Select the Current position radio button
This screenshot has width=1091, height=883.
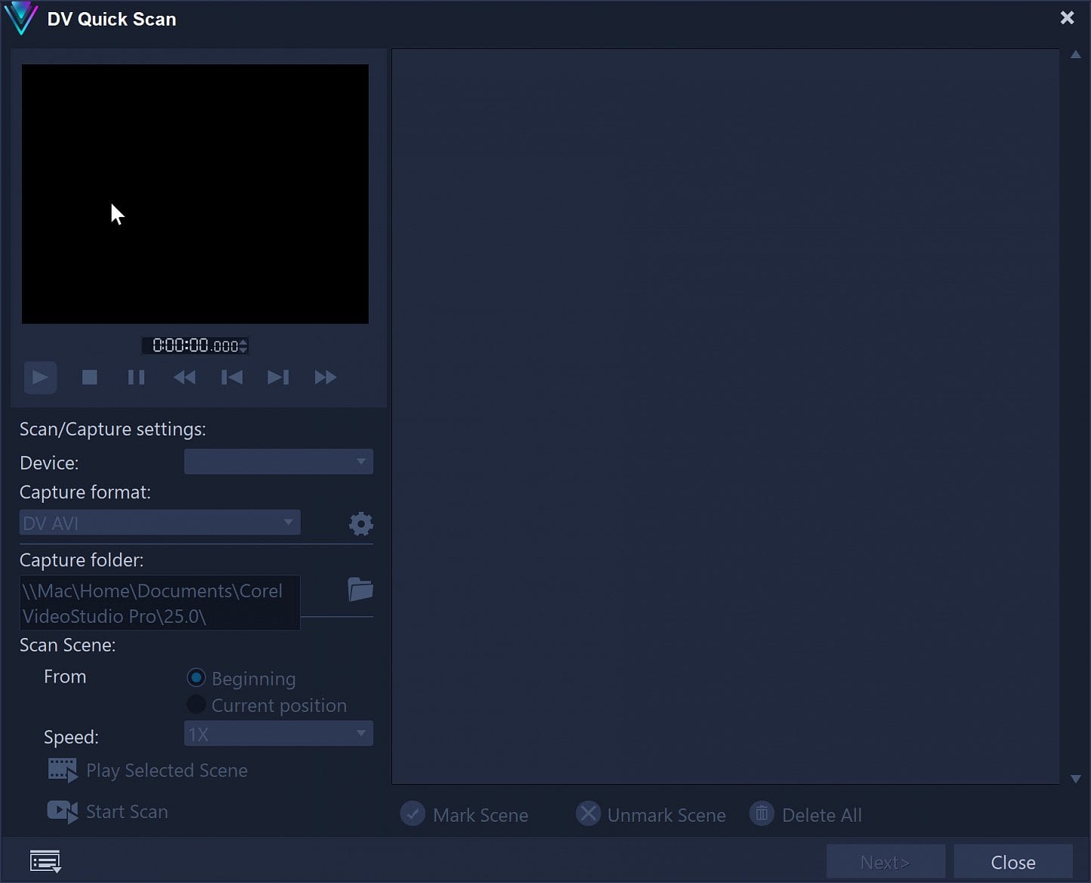[x=196, y=705]
